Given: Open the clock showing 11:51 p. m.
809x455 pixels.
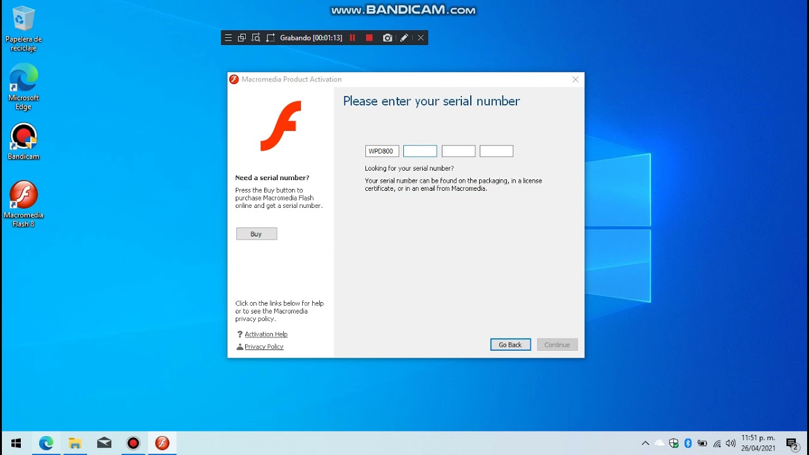Looking at the screenshot, I should (x=758, y=444).
